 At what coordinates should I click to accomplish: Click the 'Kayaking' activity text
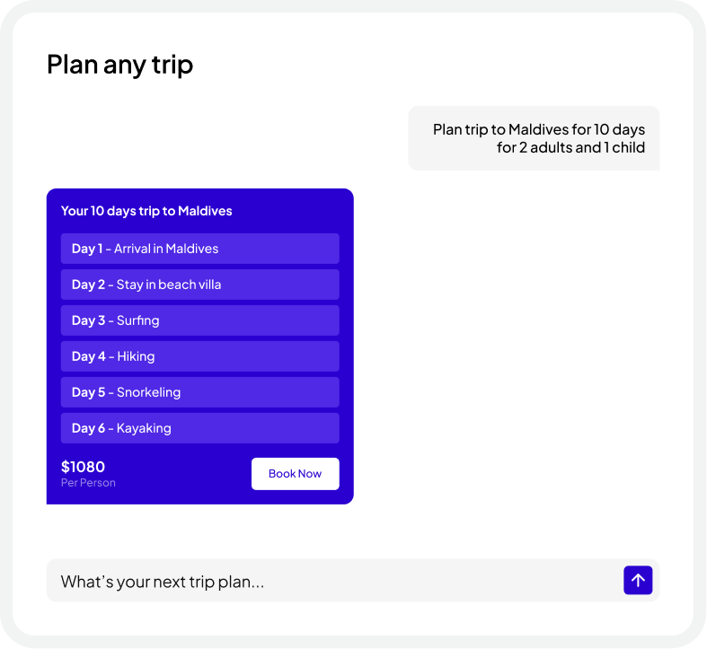(x=144, y=428)
